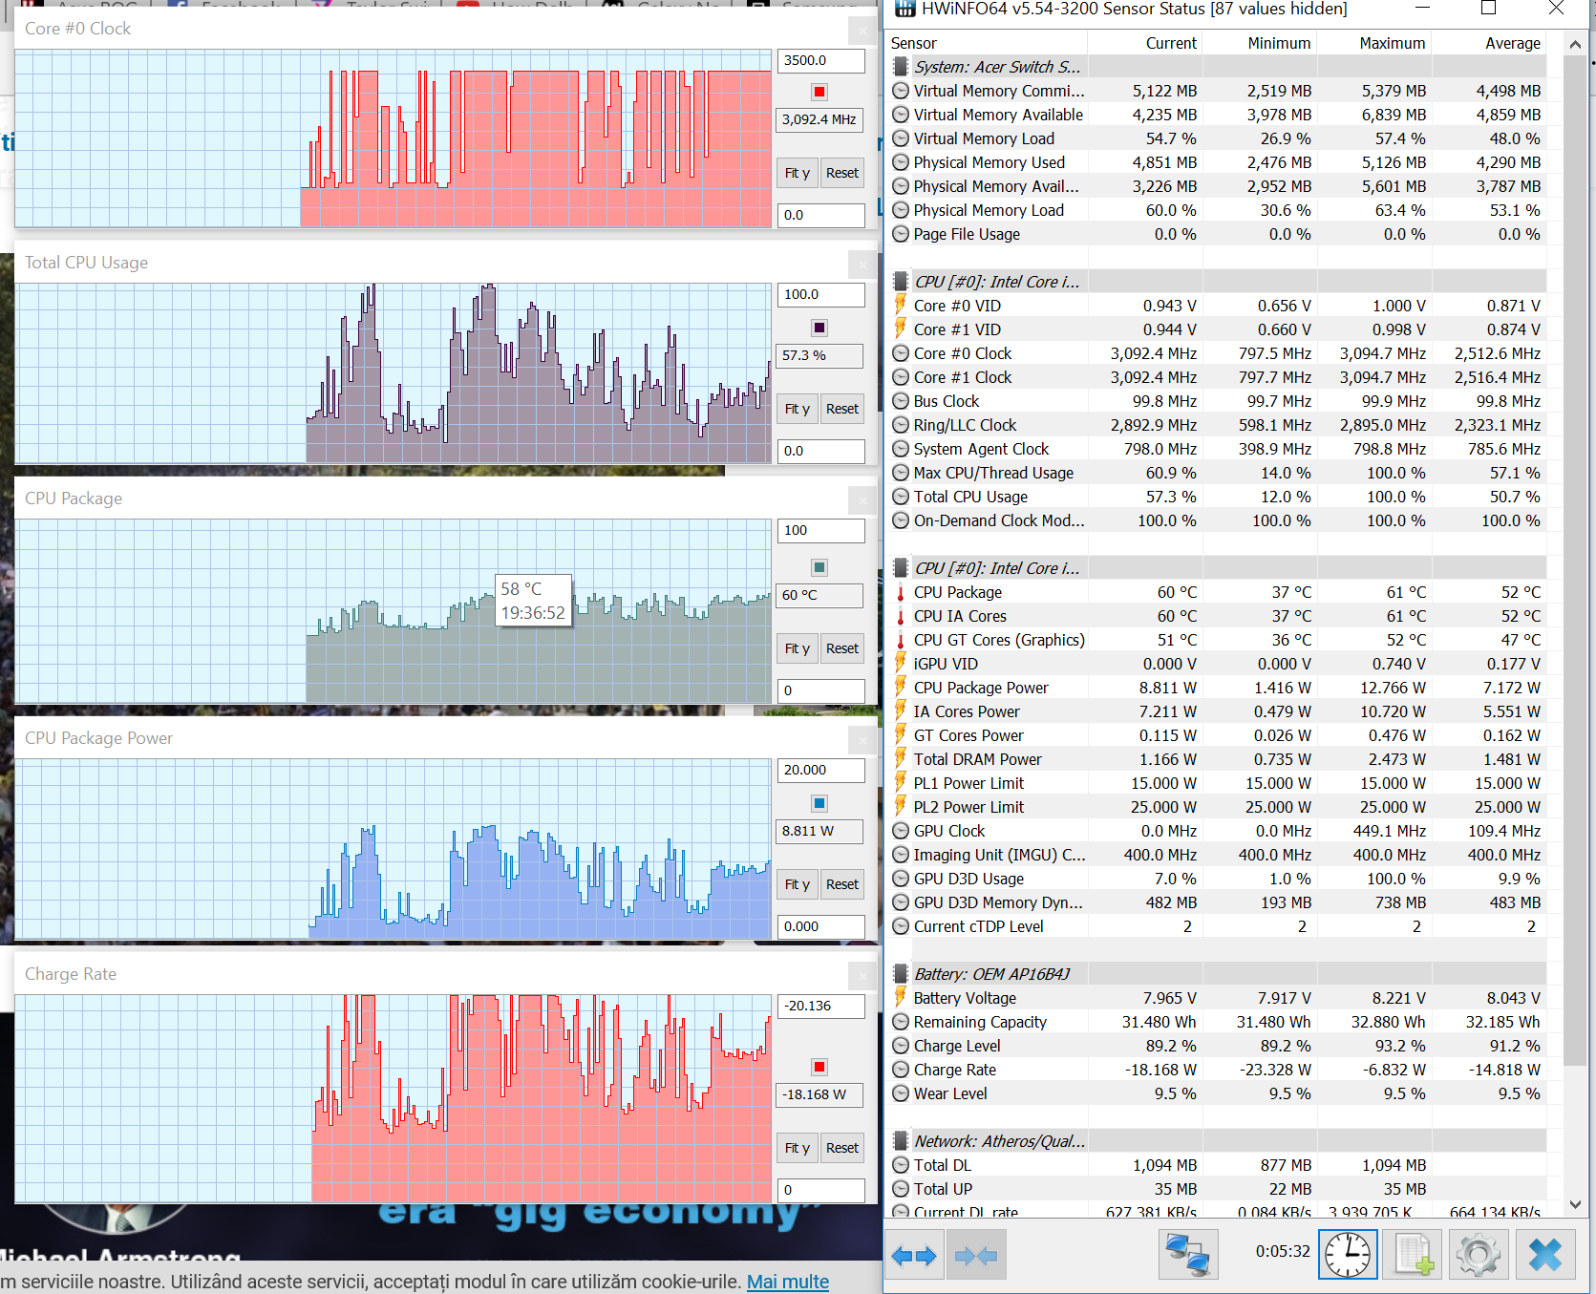This screenshot has height=1294, width=1596.
Task: Click the Charge Level sensor icon
Action: (x=901, y=1046)
